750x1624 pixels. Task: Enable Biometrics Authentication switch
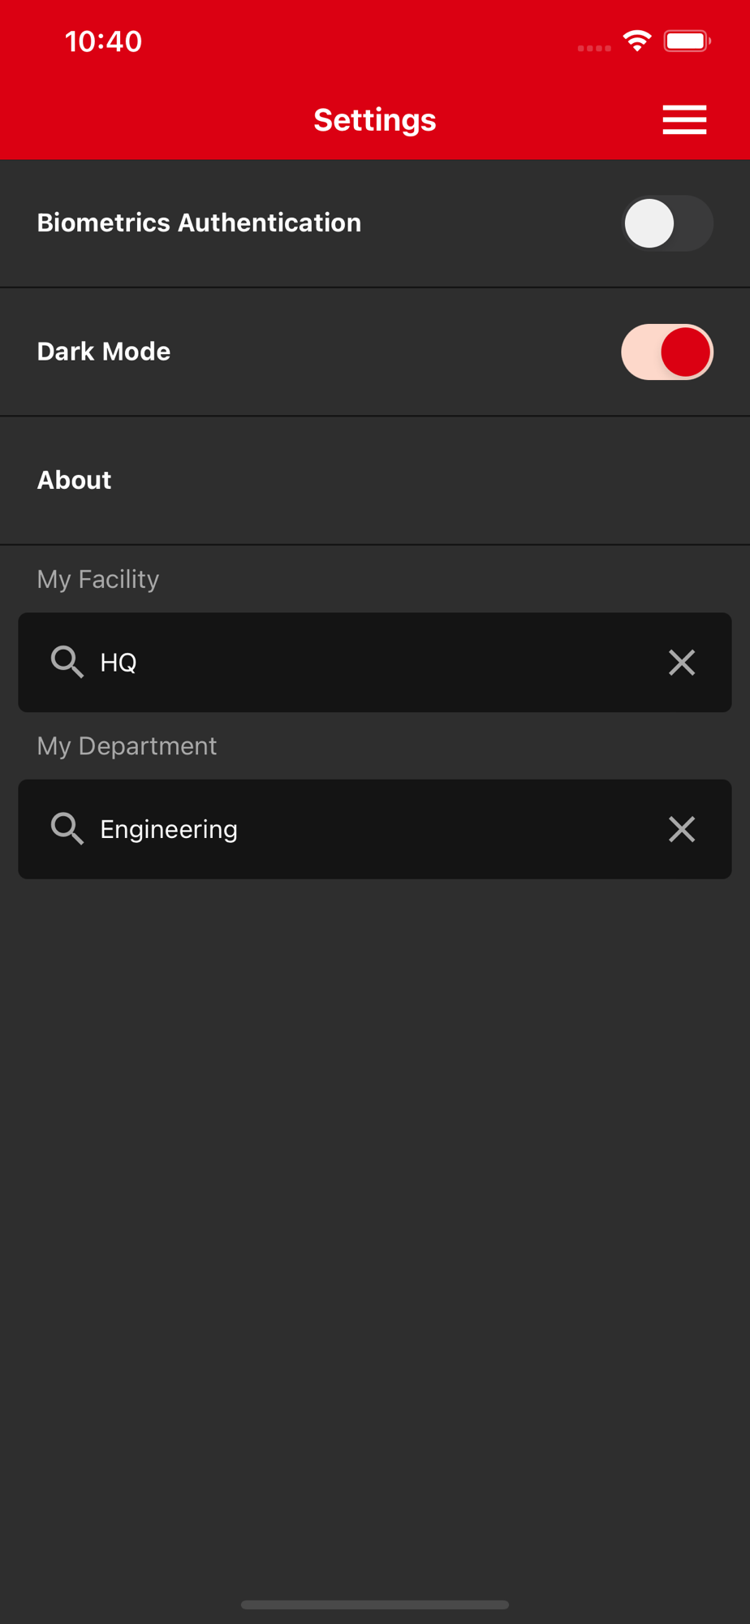[666, 223]
